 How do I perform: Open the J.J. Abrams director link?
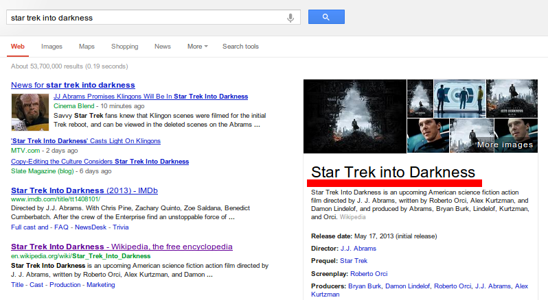[x=357, y=249]
